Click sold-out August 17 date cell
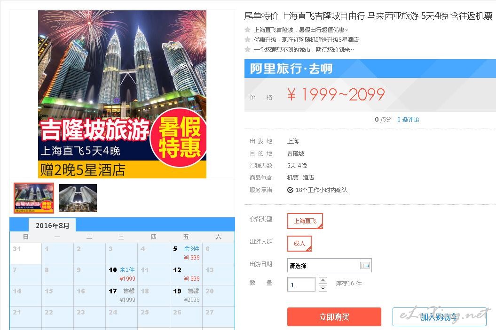 tap(122, 296)
